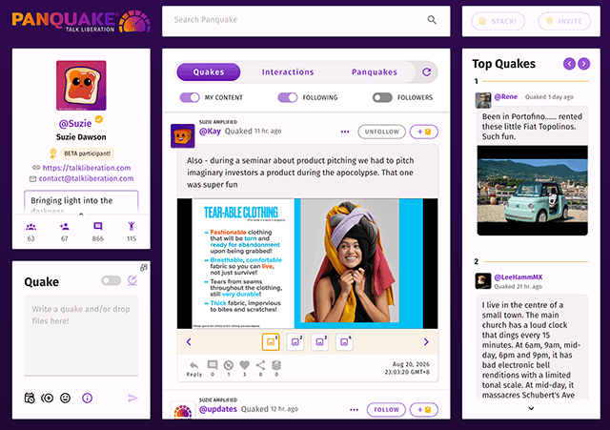Disable the Following filter switch
Screen dimensions: 610x430
pyautogui.click(x=288, y=97)
